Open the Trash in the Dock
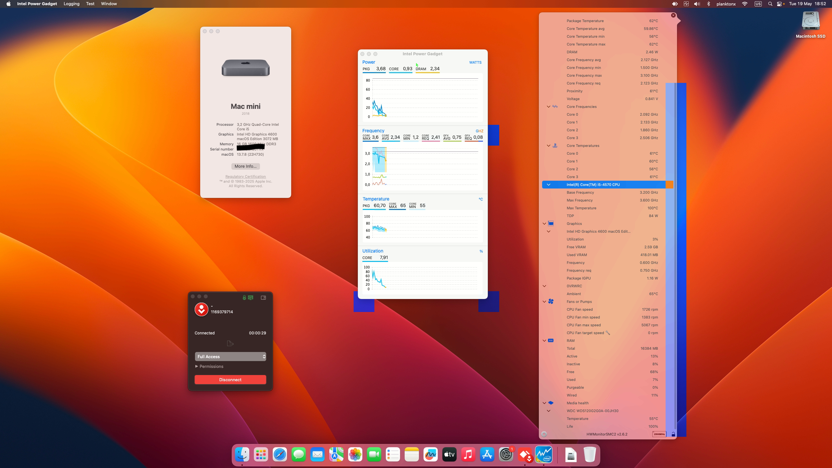 [590, 455]
